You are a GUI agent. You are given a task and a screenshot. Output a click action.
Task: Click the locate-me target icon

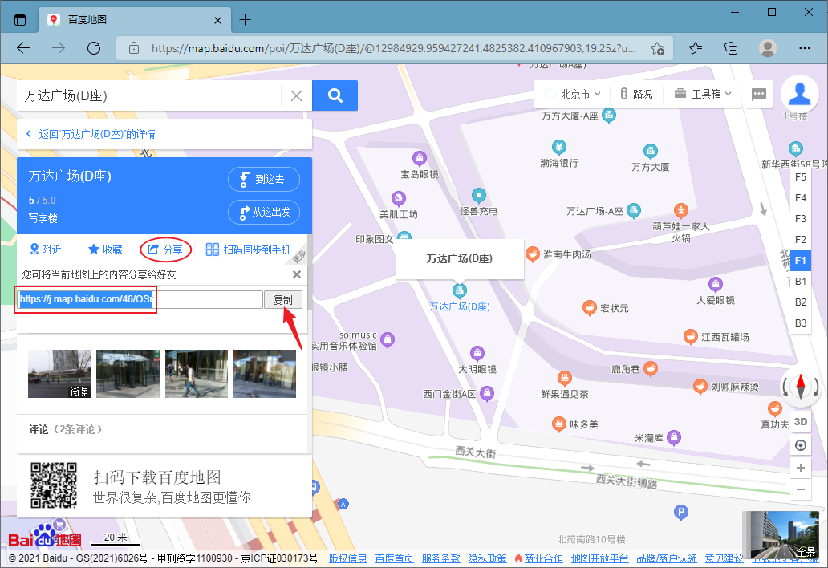[x=801, y=445]
